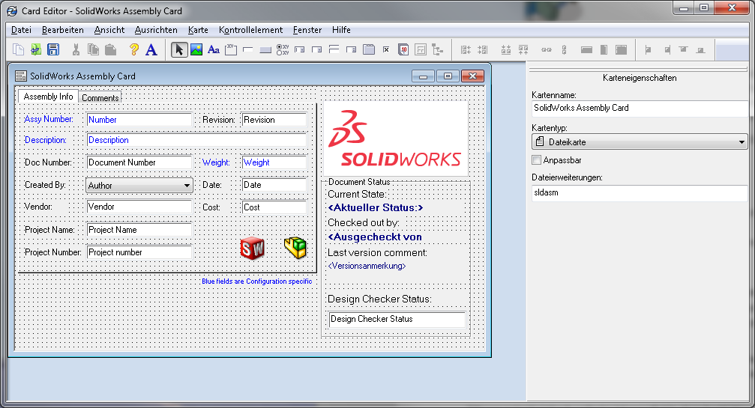Switch to the Assembly Info tab

48,96
